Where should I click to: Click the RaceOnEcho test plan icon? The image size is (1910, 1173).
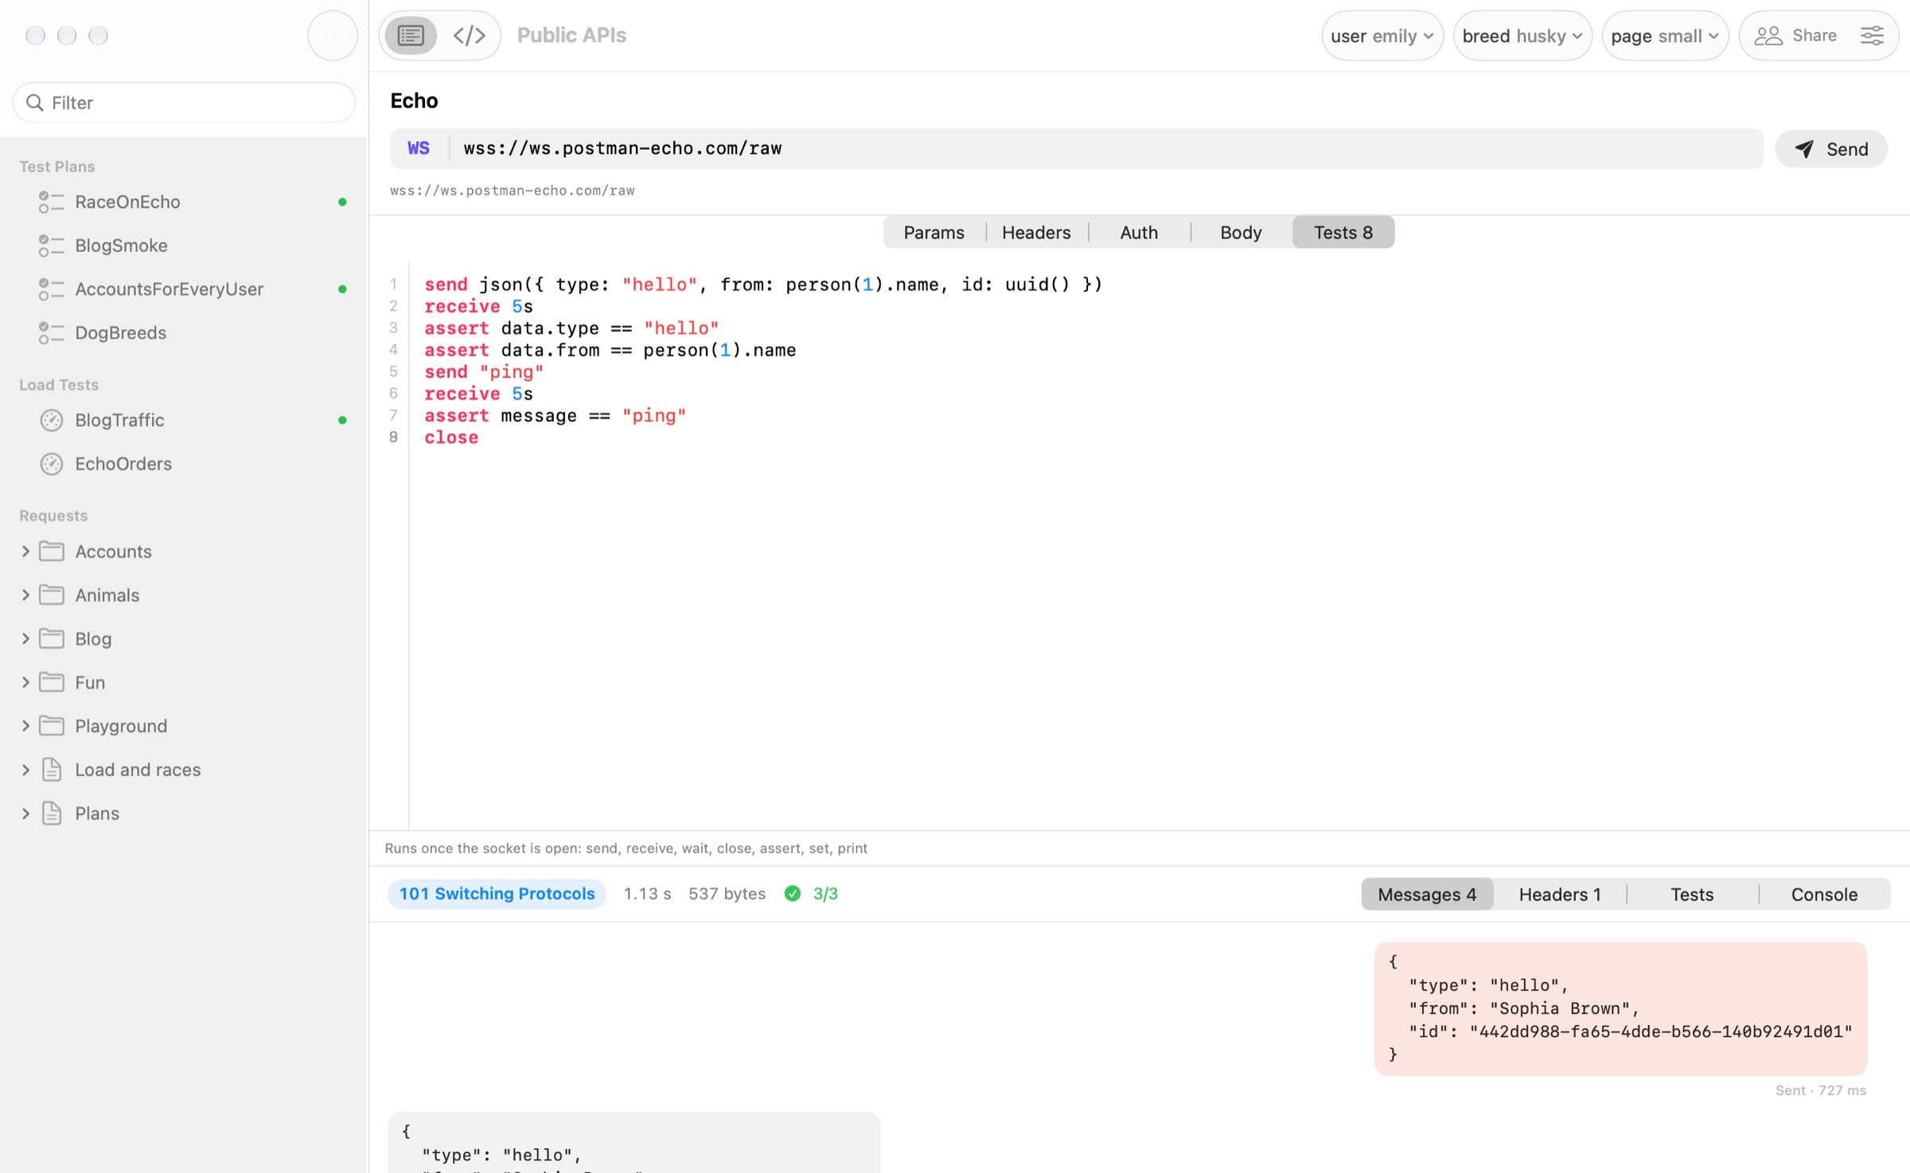[51, 202]
